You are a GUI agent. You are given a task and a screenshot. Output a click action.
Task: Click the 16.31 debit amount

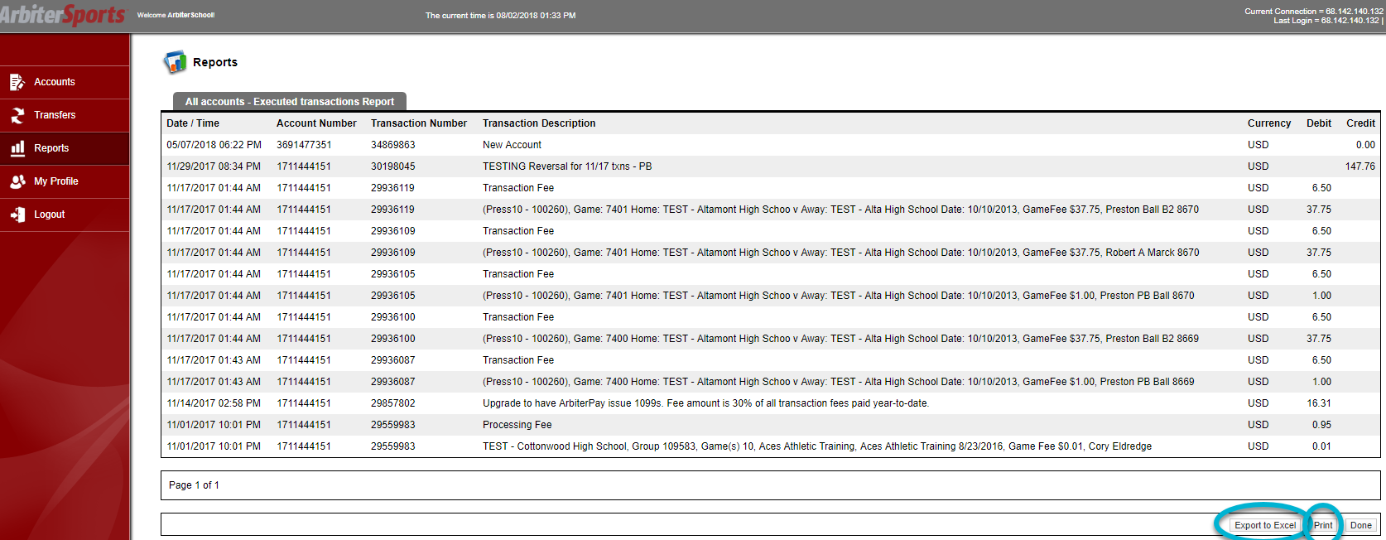click(1319, 403)
